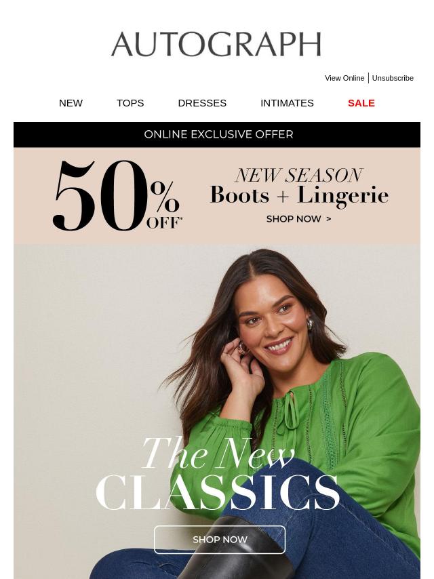Click the CLASSICS headline text
The height and width of the screenshot is (579, 434).
[x=218, y=492]
